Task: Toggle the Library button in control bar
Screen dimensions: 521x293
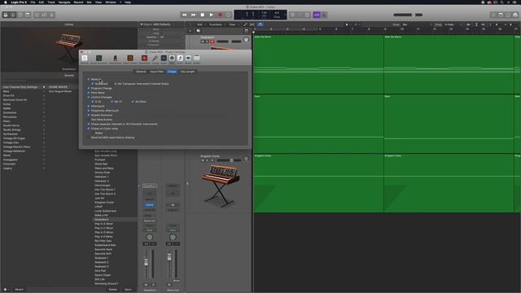Action: (6, 15)
